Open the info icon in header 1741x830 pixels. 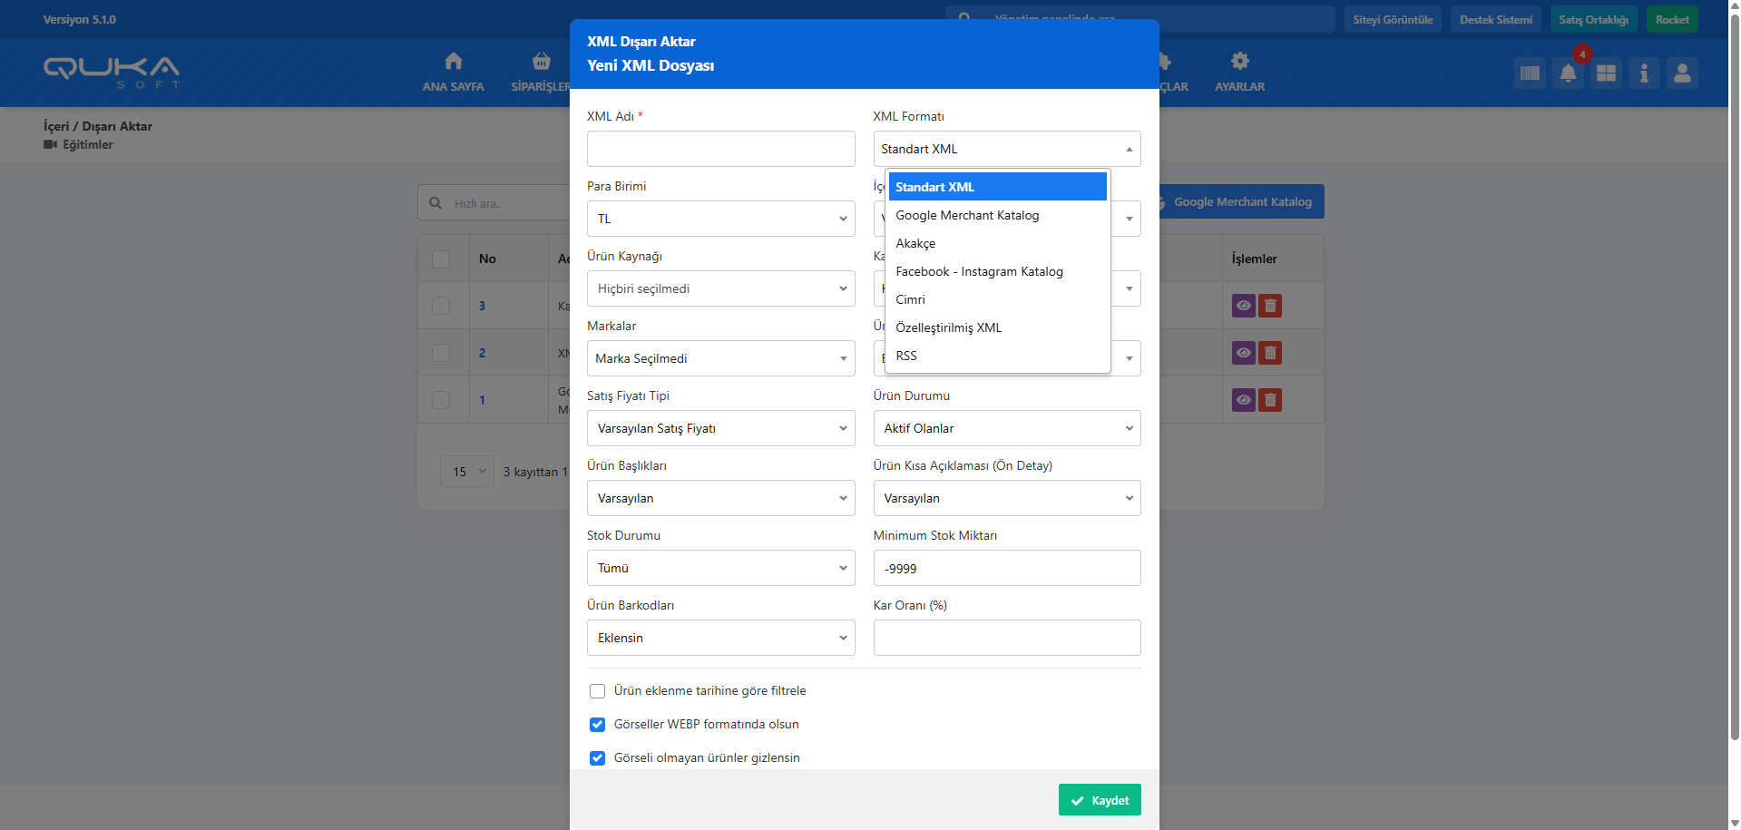click(x=1644, y=73)
